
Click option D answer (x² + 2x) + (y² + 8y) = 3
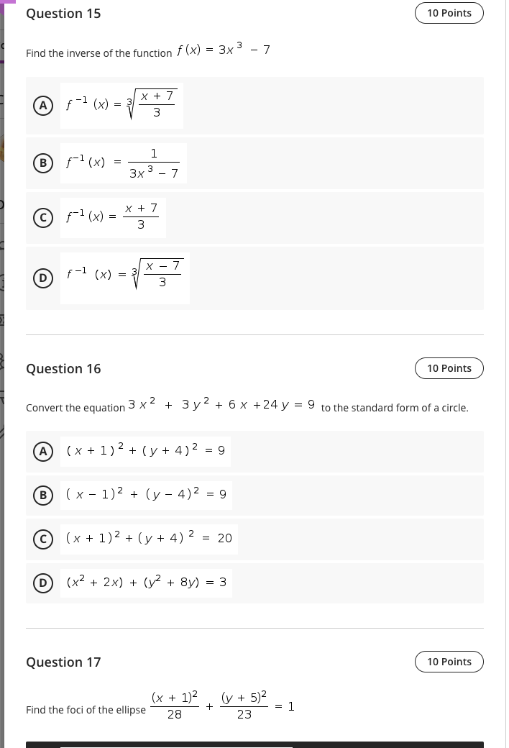click(145, 583)
